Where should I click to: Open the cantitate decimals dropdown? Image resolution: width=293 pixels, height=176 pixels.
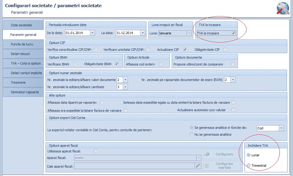(126, 87)
